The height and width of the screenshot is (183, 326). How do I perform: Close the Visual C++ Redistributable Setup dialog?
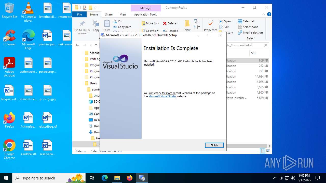[221, 35]
